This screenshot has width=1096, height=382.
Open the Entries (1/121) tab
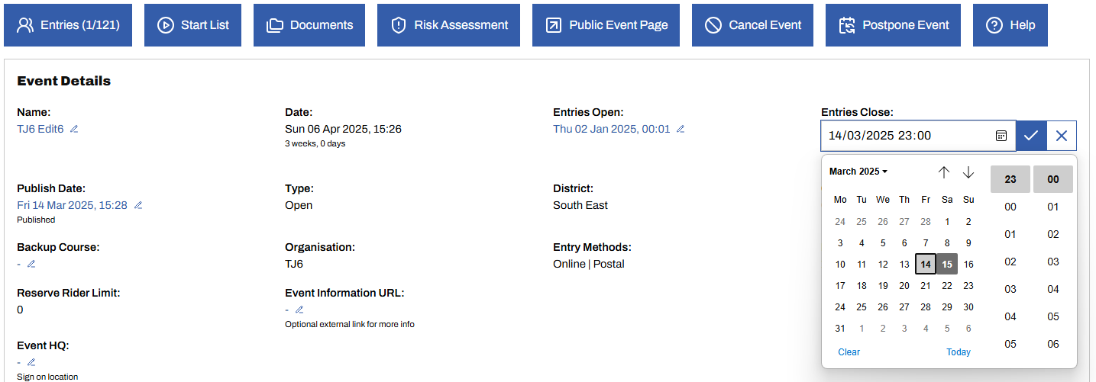[68, 25]
